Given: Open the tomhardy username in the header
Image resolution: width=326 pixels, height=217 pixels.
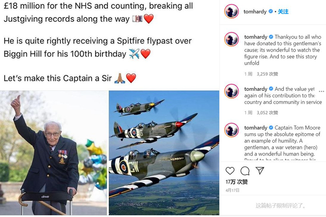Looking at the screenshot, I should pos(255,11).
